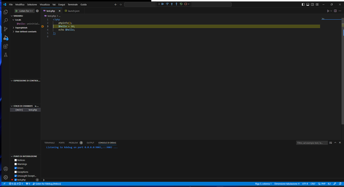Screen dimensions: 344x187
Task: Enable the Warnings breakpoint checkbox
Action: [15, 164]
